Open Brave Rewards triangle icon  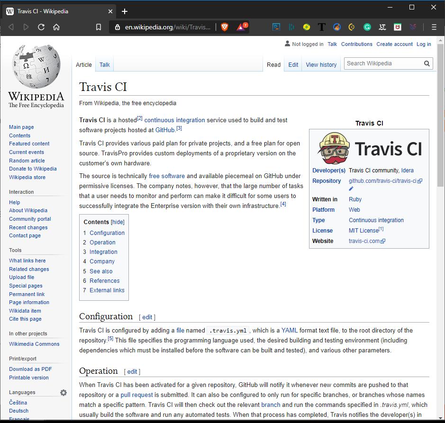pos(242,27)
